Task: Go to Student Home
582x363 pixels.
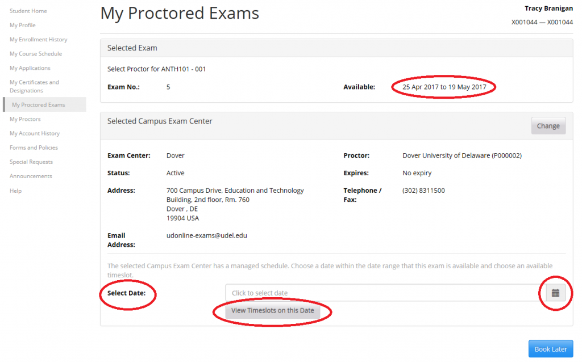Action: [x=28, y=11]
